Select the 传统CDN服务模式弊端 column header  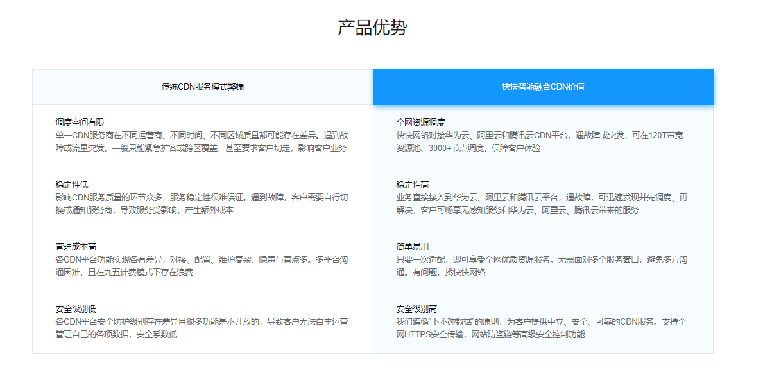click(203, 87)
